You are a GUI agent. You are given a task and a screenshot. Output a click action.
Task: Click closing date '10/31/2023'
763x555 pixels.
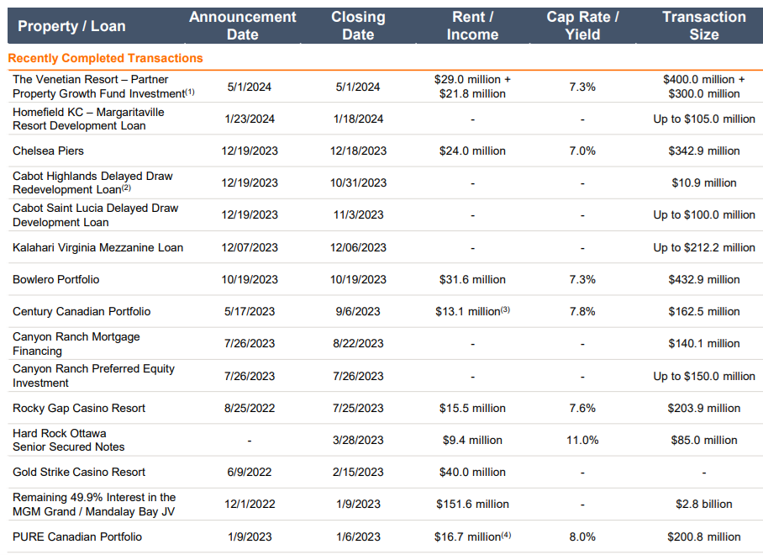pyautogui.click(x=358, y=183)
